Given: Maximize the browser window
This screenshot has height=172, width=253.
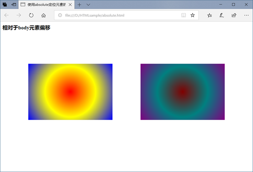Looking at the screenshot, I should click(x=233, y=5).
